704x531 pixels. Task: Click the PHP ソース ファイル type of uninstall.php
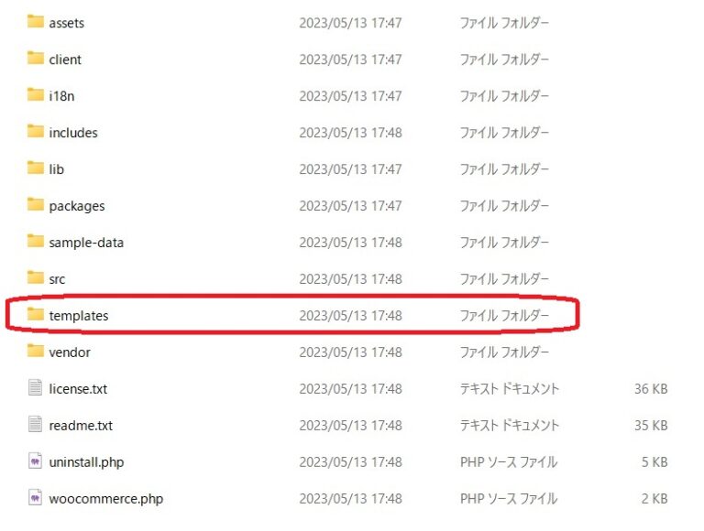(508, 462)
